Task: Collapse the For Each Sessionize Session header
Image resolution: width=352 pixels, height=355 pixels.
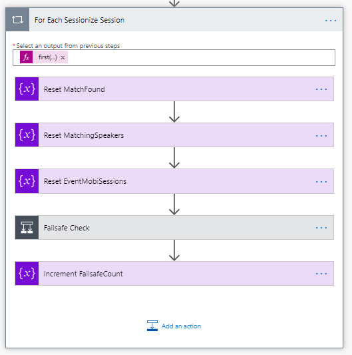Action: (x=174, y=20)
